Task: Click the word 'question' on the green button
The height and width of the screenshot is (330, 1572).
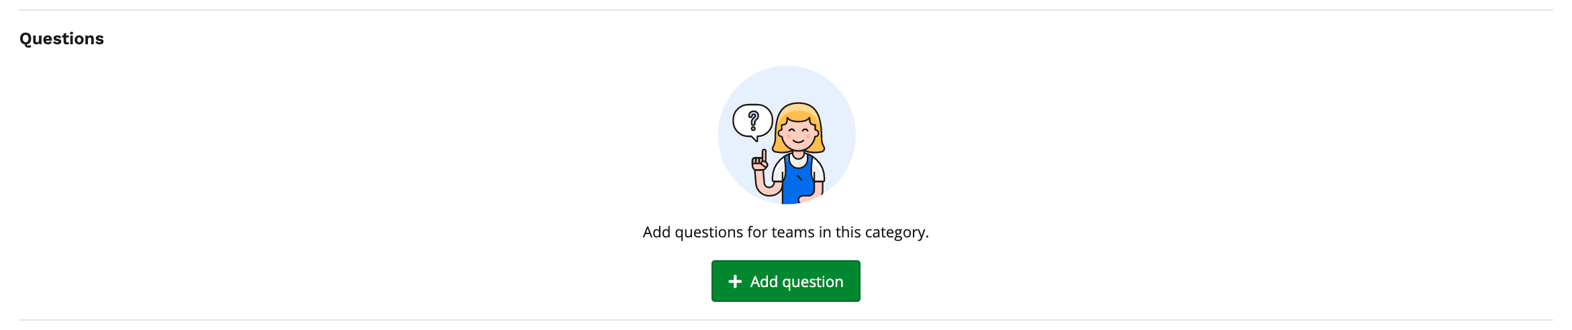Action: coord(812,282)
